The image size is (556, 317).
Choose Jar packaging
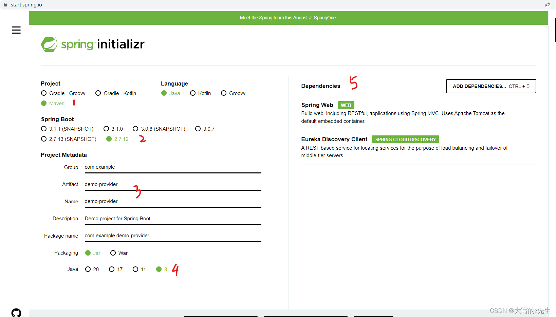93,253
